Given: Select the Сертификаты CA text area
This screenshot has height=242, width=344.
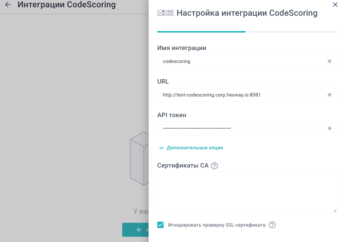Looking at the screenshot, I should click(x=247, y=192).
